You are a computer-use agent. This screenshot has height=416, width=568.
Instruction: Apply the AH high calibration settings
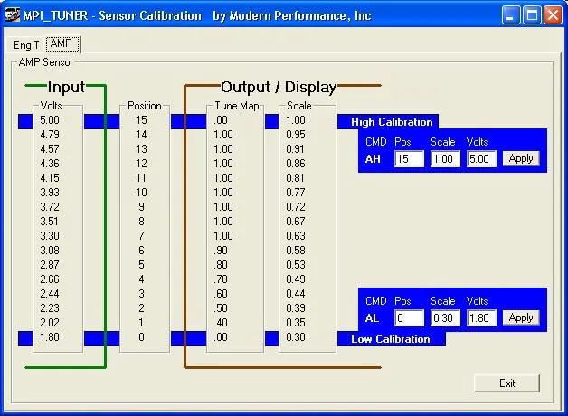[x=520, y=159]
